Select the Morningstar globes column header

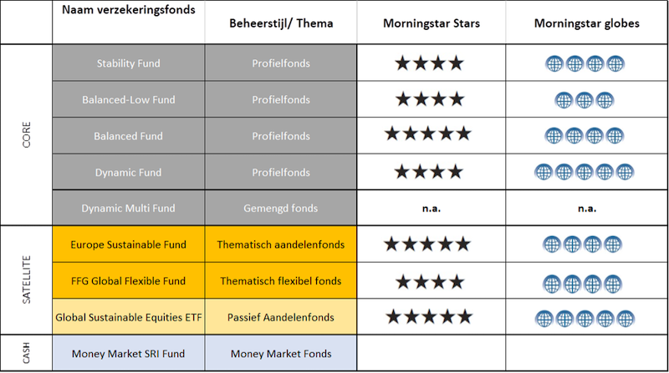[x=587, y=23]
